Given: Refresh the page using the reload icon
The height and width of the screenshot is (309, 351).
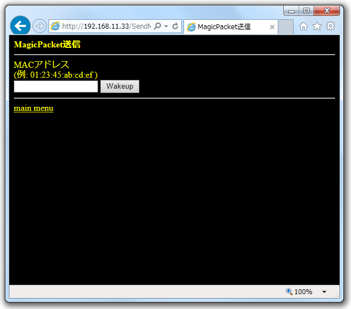Looking at the screenshot, I should click(175, 26).
